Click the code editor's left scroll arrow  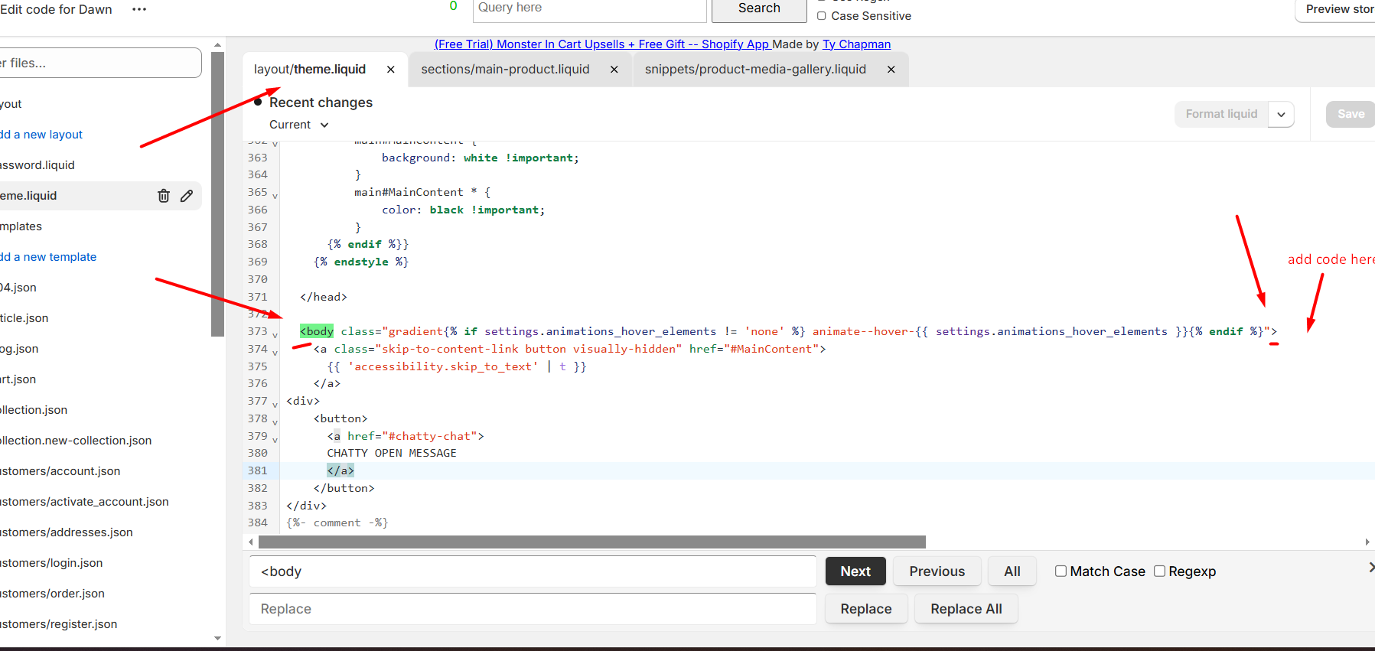pyautogui.click(x=251, y=542)
